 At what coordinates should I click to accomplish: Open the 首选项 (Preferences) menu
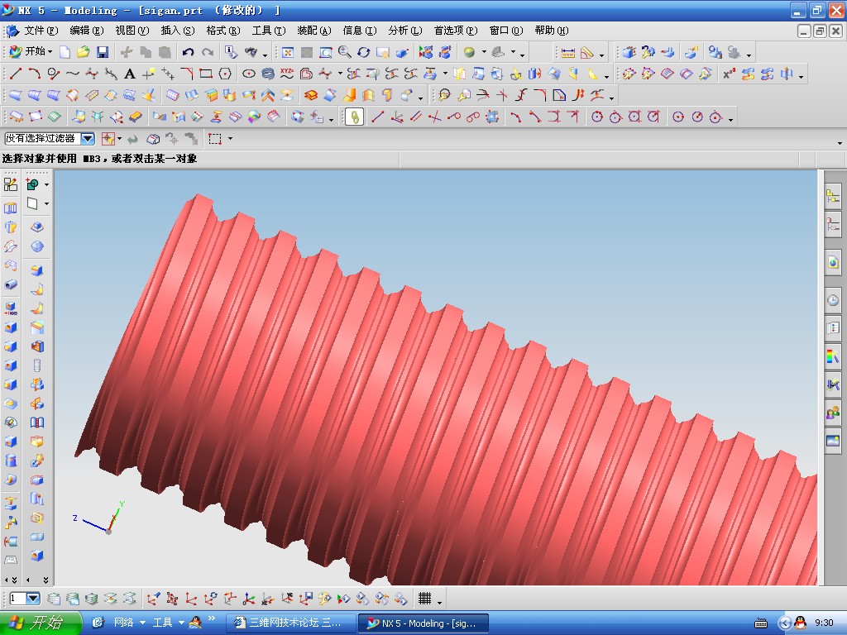(x=456, y=31)
